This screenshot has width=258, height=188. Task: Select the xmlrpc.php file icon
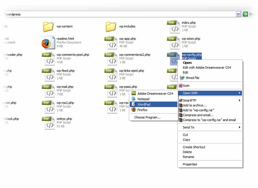point(48,123)
